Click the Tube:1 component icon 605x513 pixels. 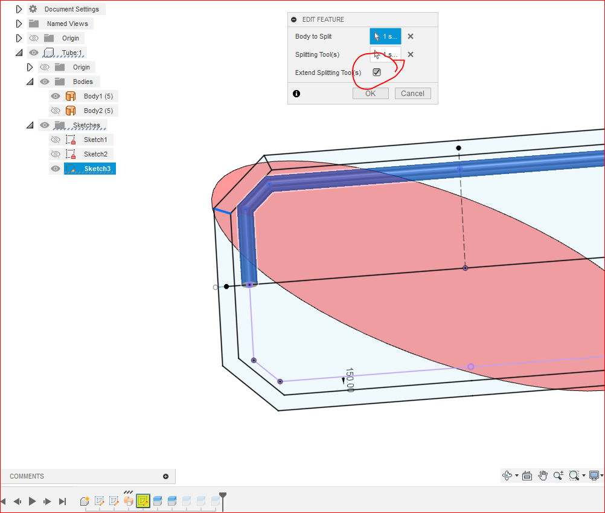49,53
